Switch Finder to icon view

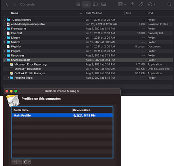point(78,4)
